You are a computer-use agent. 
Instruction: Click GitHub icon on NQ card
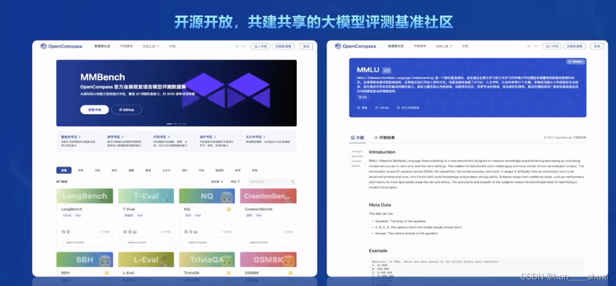(186, 232)
